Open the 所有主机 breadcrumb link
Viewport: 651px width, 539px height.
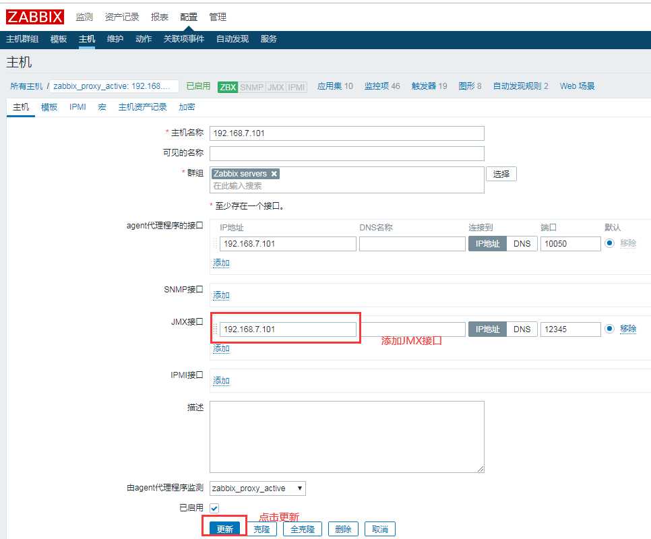tap(26, 86)
